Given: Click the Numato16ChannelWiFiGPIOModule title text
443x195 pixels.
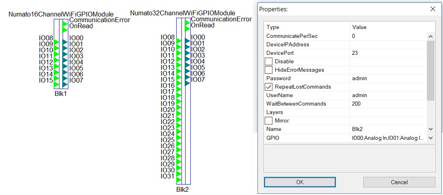Looking at the screenshot, I should click(x=61, y=14).
